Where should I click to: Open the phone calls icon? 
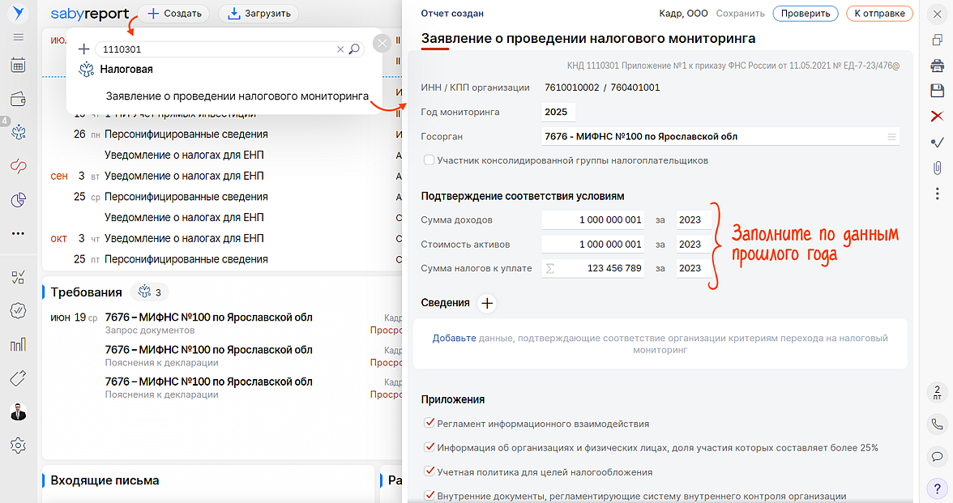tap(937, 424)
